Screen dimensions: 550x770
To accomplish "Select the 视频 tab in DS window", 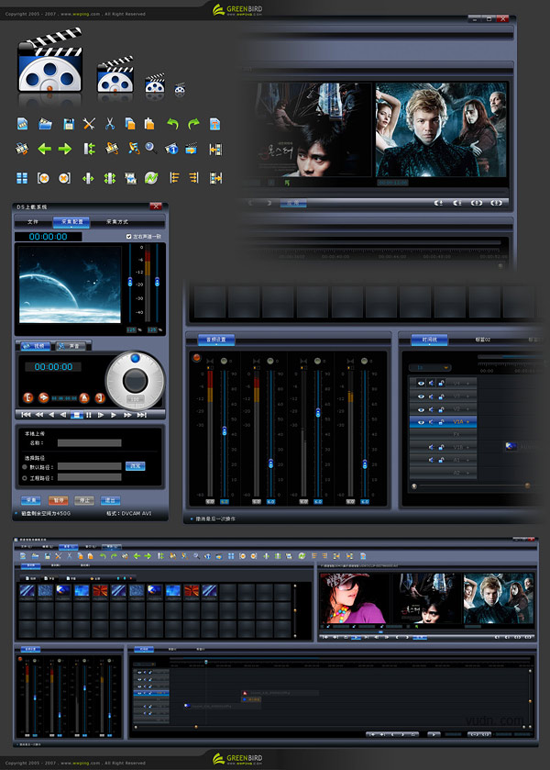I will coord(36,346).
